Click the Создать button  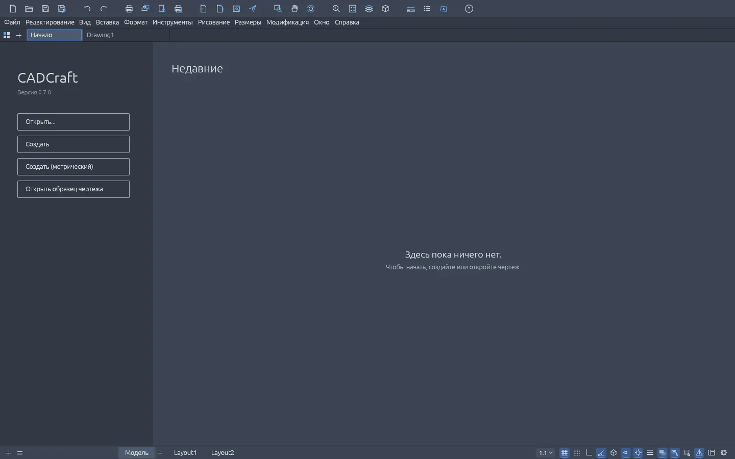pos(73,144)
